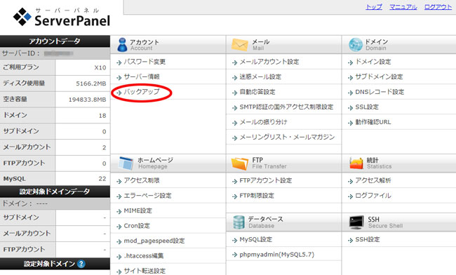Click the アカウントデータ sidebar header
The height and width of the screenshot is (275, 456).
point(55,41)
